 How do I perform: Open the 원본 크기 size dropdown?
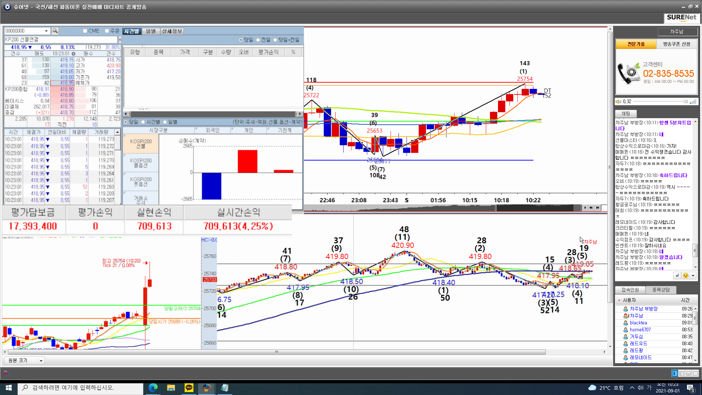[x=41, y=361]
